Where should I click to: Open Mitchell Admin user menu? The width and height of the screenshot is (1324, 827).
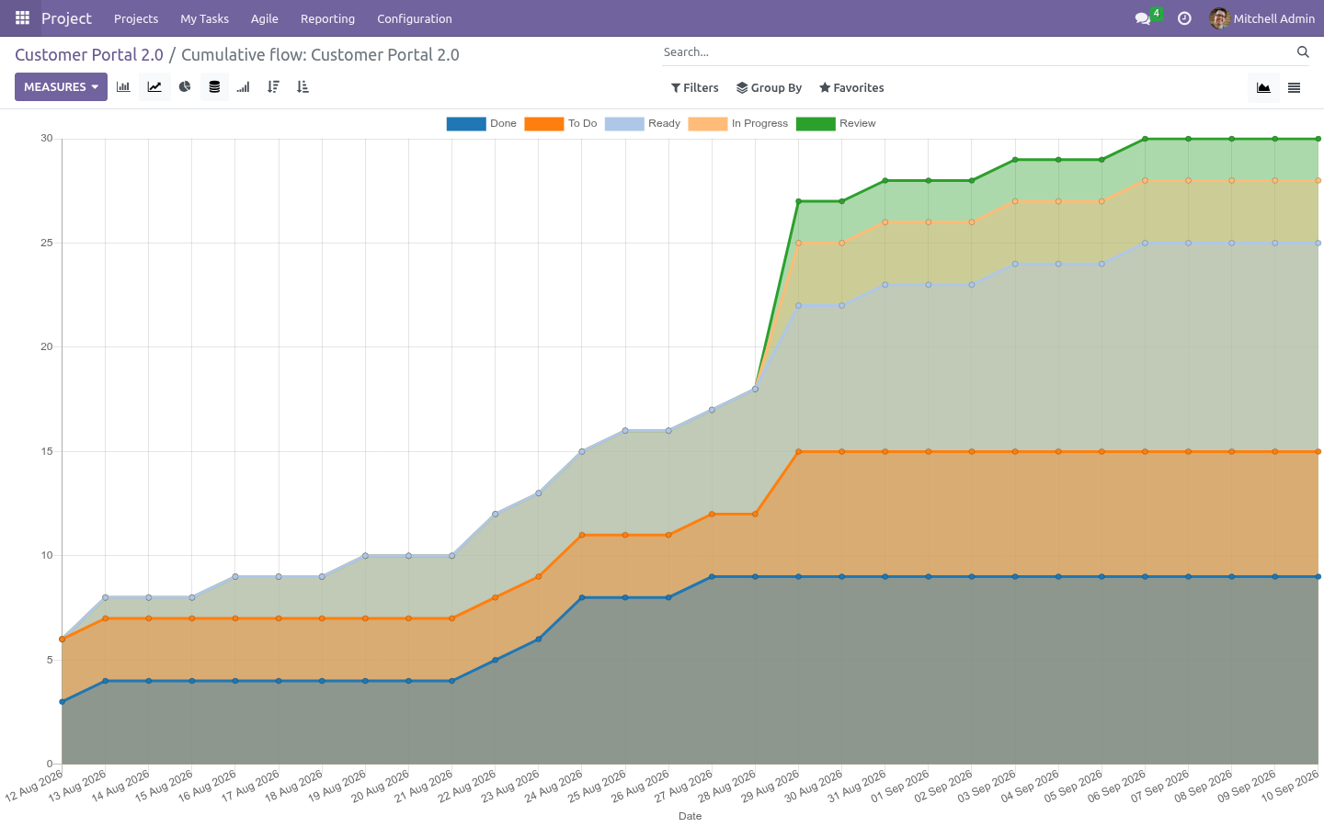(1262, 18)
